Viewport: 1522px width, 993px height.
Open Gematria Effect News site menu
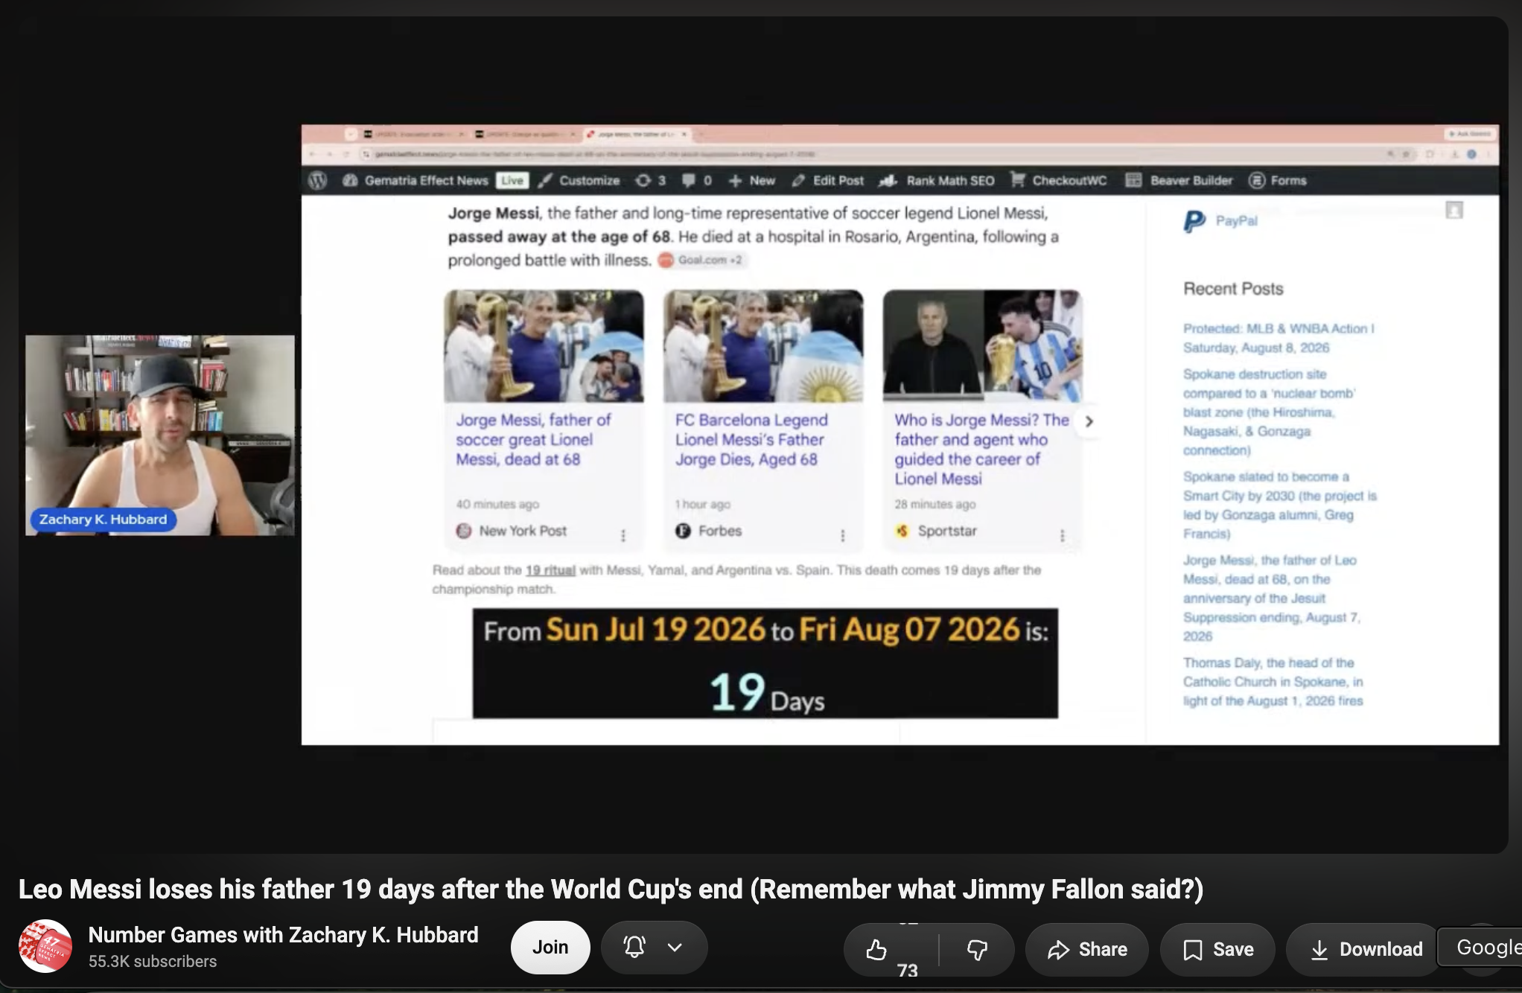415,180
